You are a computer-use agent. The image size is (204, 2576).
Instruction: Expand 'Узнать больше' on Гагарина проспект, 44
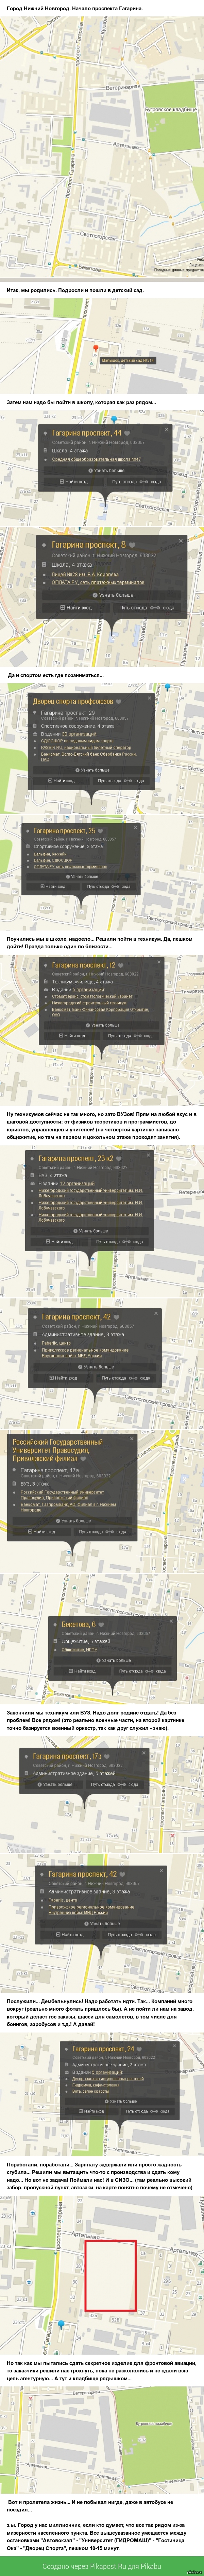106,469
